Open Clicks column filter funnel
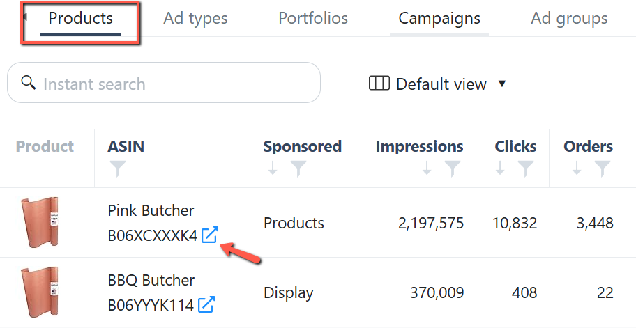This screenshot has width=636, height=328. pyautogui.click(x=525, y=169)
